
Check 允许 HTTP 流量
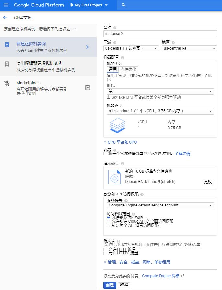point(105,250)
